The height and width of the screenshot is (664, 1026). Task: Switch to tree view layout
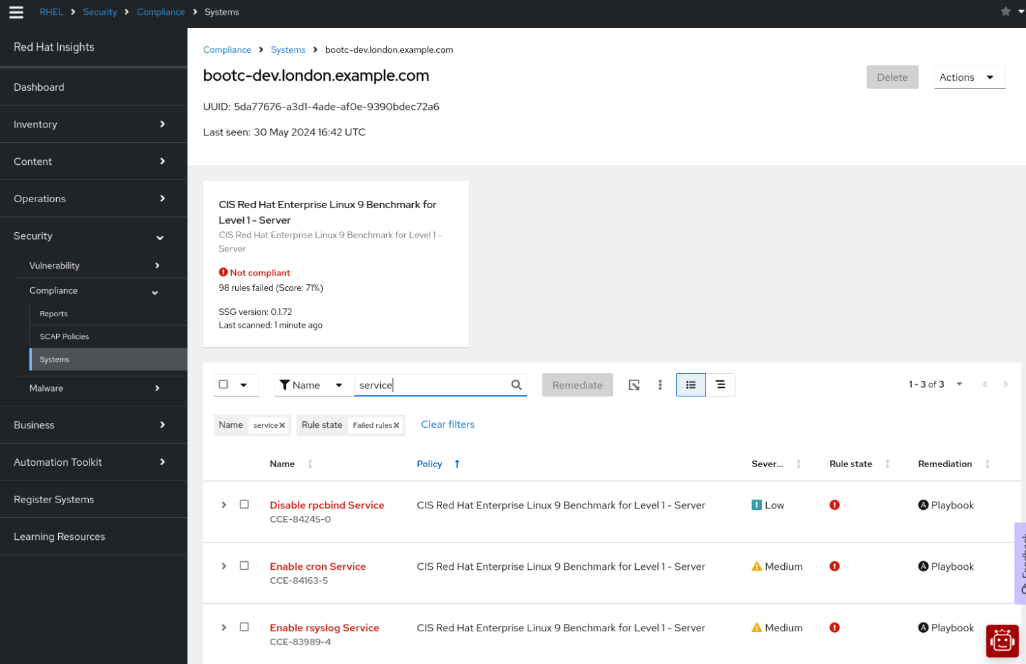tap(720, 384)
